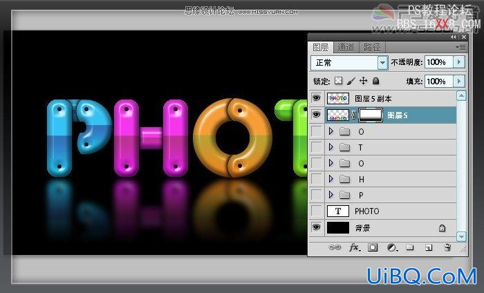The height and width of the screenshot is (293, 484).
Task: Add a layer mask with the footer icon
Action: 373,247
